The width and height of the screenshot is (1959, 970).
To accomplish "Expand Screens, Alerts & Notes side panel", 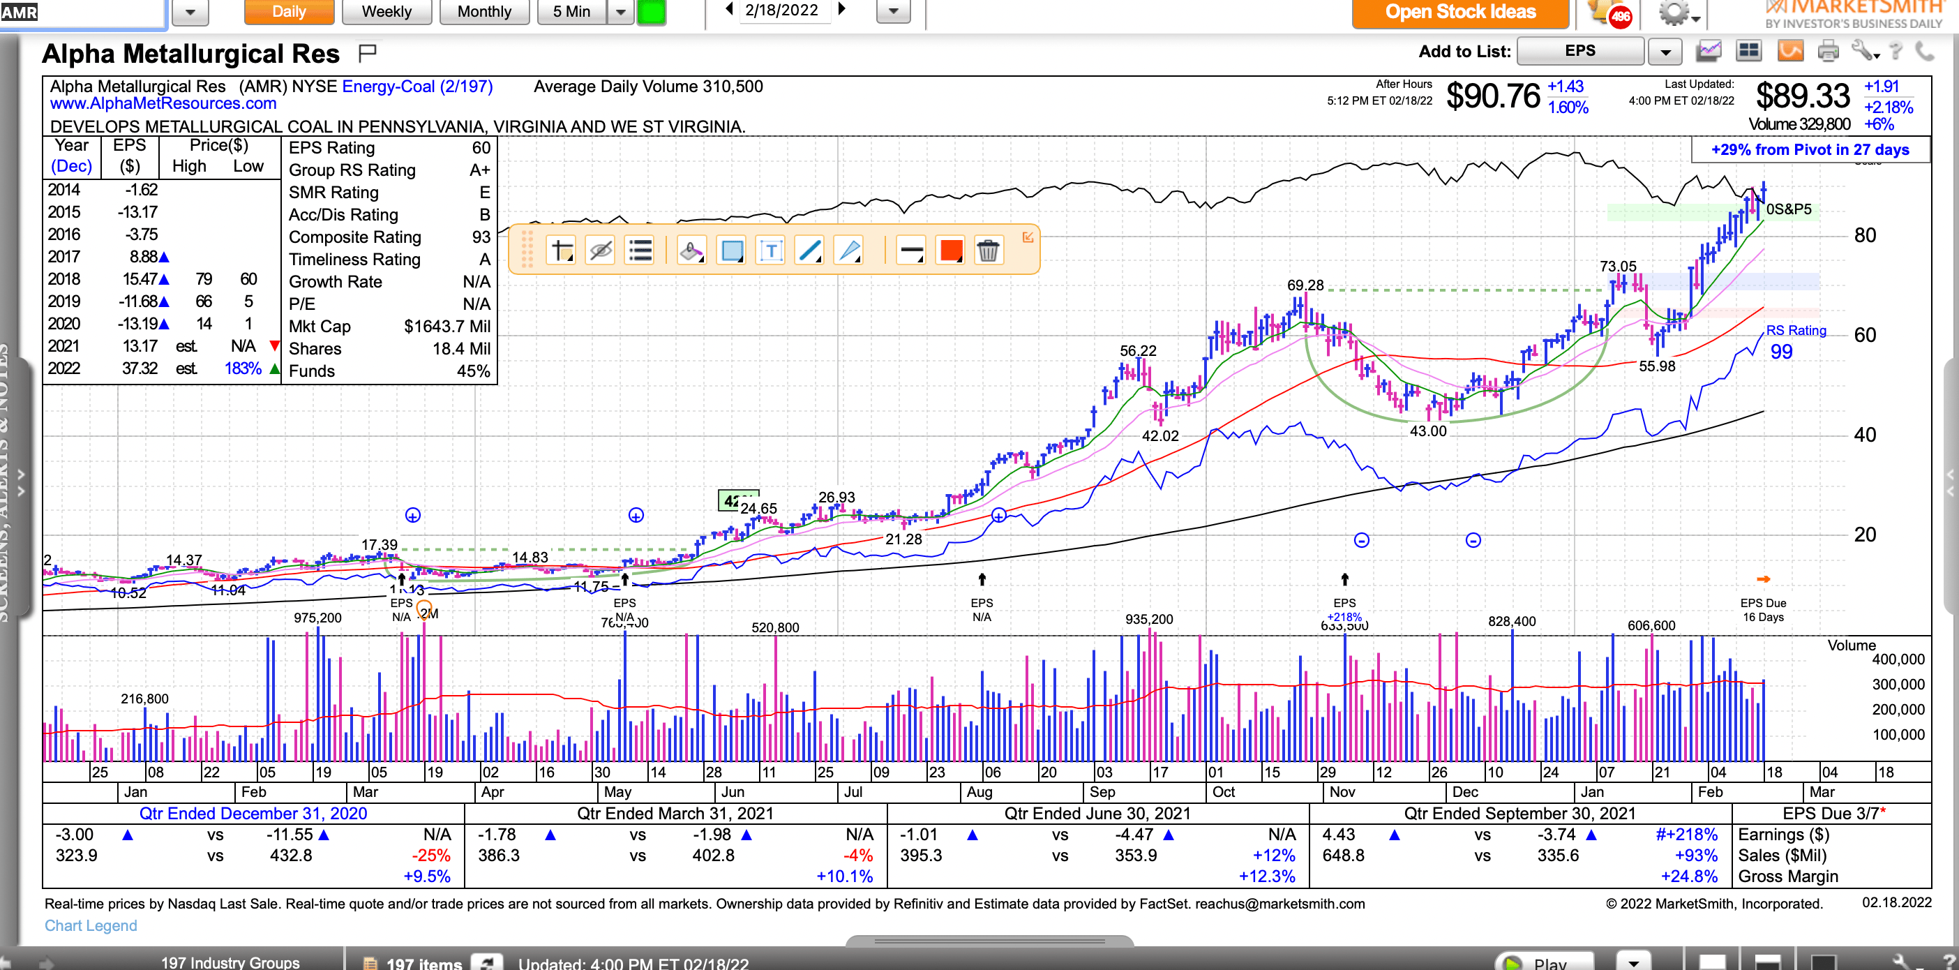I will (20, 484).
